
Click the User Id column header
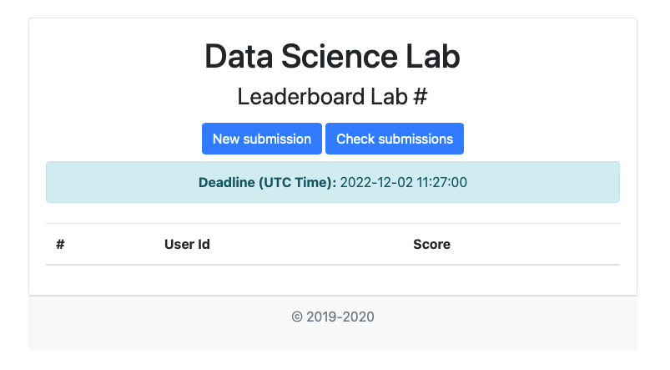coord(187,245)
